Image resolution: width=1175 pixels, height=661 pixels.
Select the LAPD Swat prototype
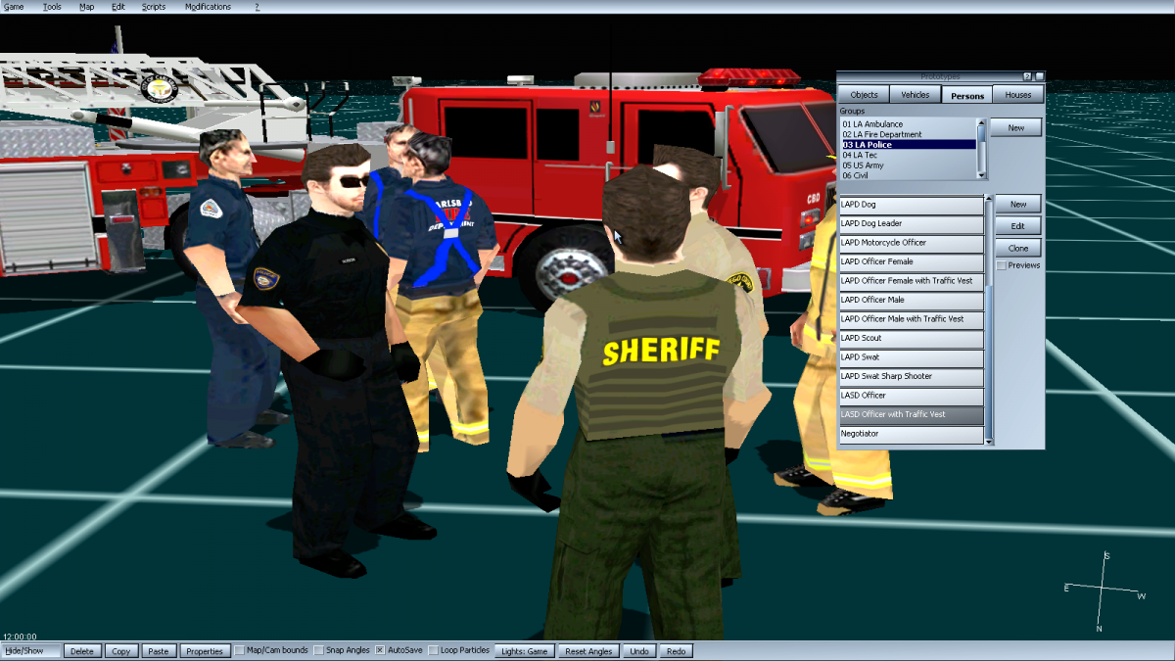tap(912, 357)
